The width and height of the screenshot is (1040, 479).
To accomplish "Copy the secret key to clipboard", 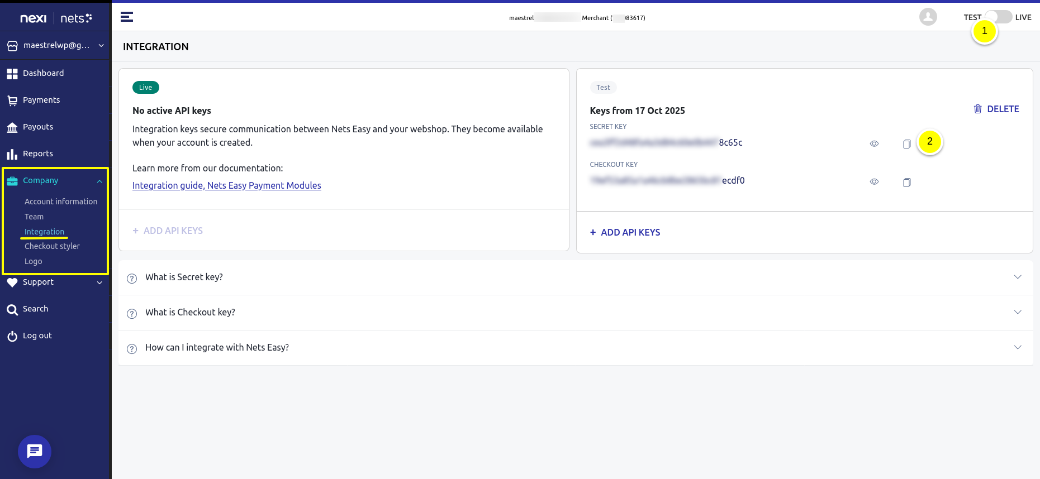I will [907, 144].
